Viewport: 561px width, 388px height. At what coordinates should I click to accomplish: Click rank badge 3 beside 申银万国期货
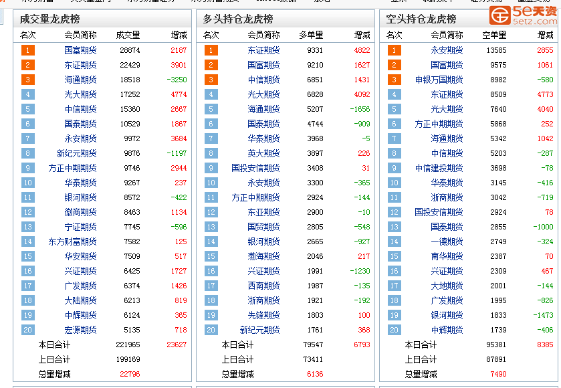395,80
